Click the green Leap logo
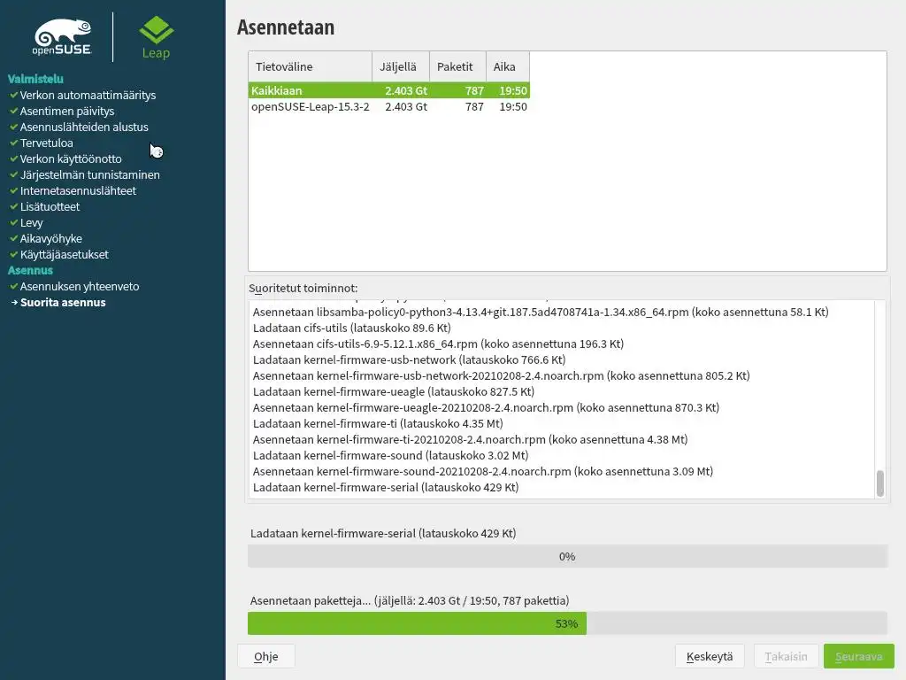The width and height of the screenshot is (906, 680). click(156, 37)
